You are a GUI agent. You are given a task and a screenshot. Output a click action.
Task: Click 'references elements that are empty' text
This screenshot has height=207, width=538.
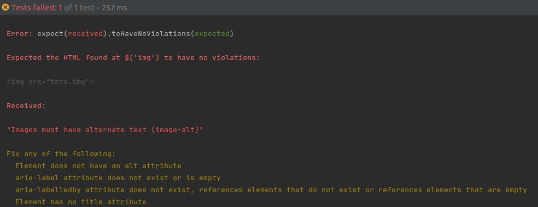pos(453,190)
